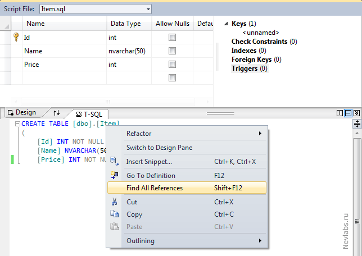
Task: Enable Allow Nulls for Name column
Action: [173, 51]
